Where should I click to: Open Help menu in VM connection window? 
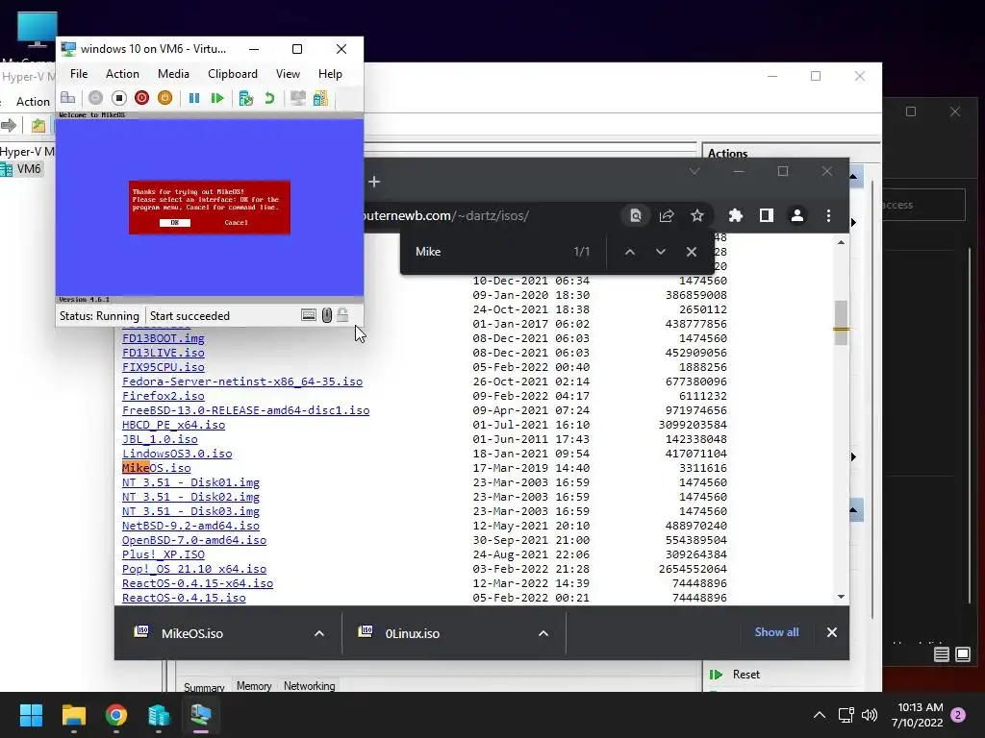click(x=330, y=74)
